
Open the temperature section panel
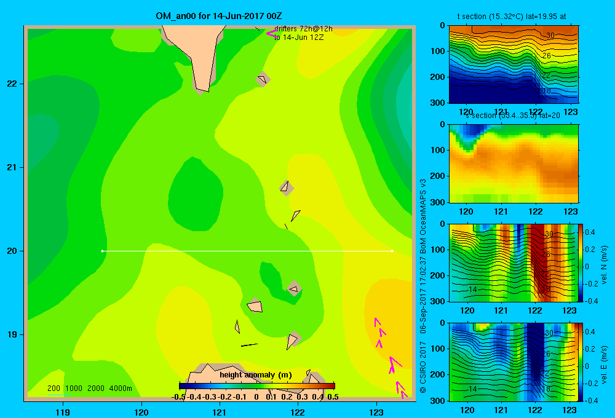point(514,64)
